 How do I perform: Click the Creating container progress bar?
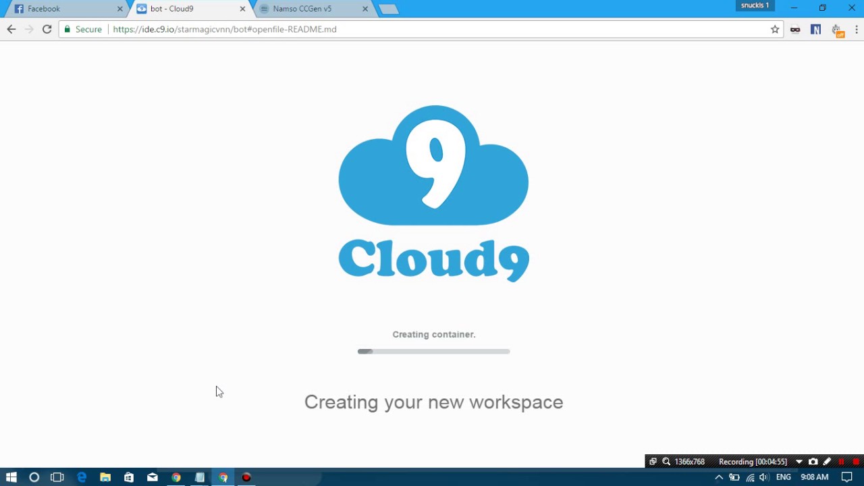point(433,351)
